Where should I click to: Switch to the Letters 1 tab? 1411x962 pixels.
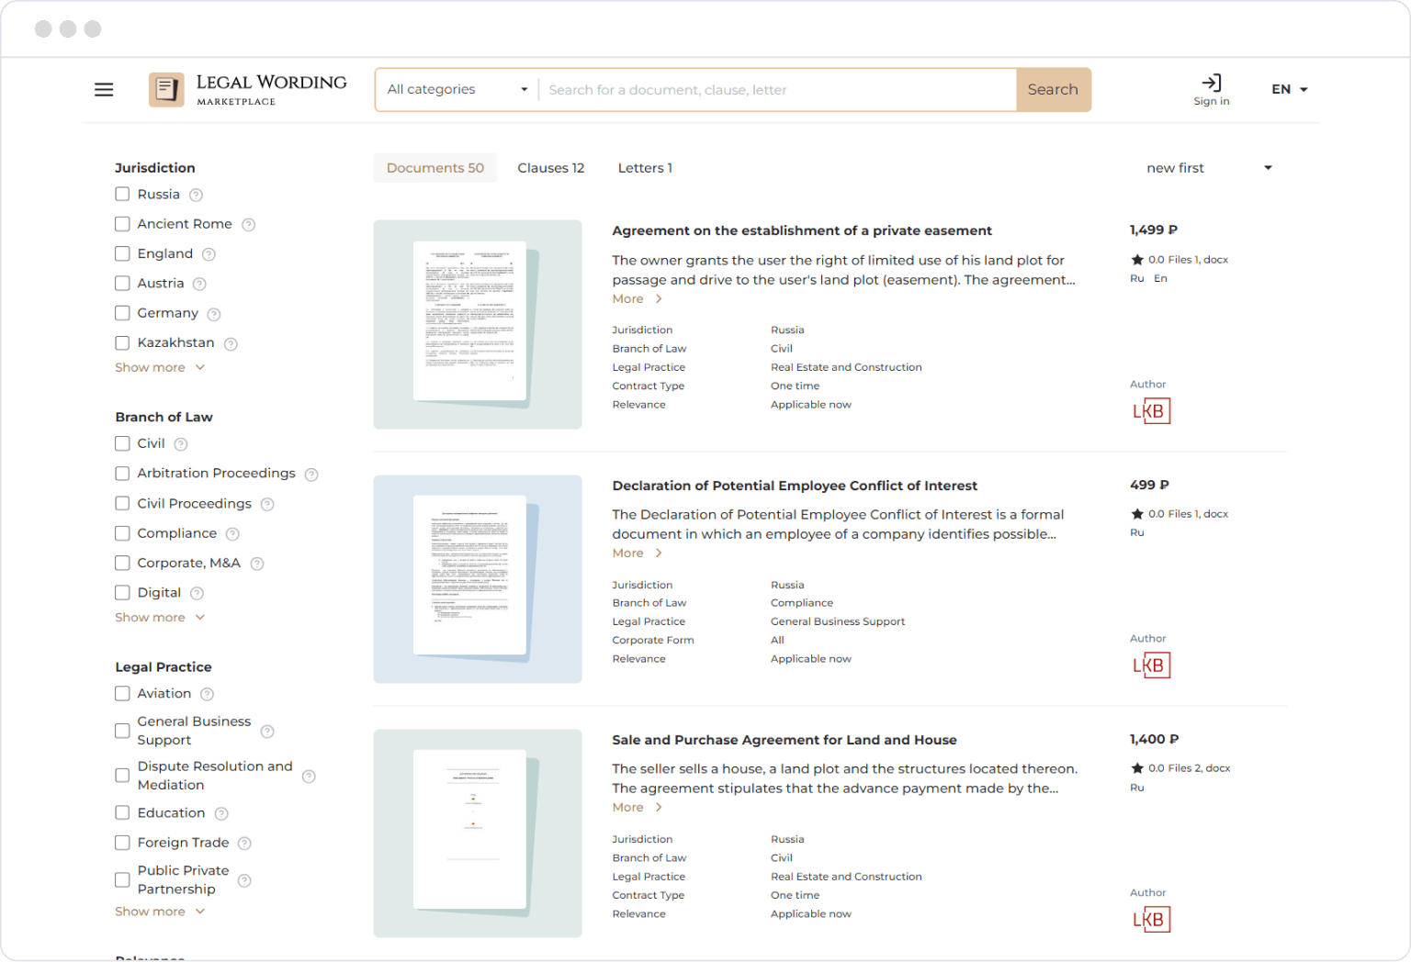(645, 168)
